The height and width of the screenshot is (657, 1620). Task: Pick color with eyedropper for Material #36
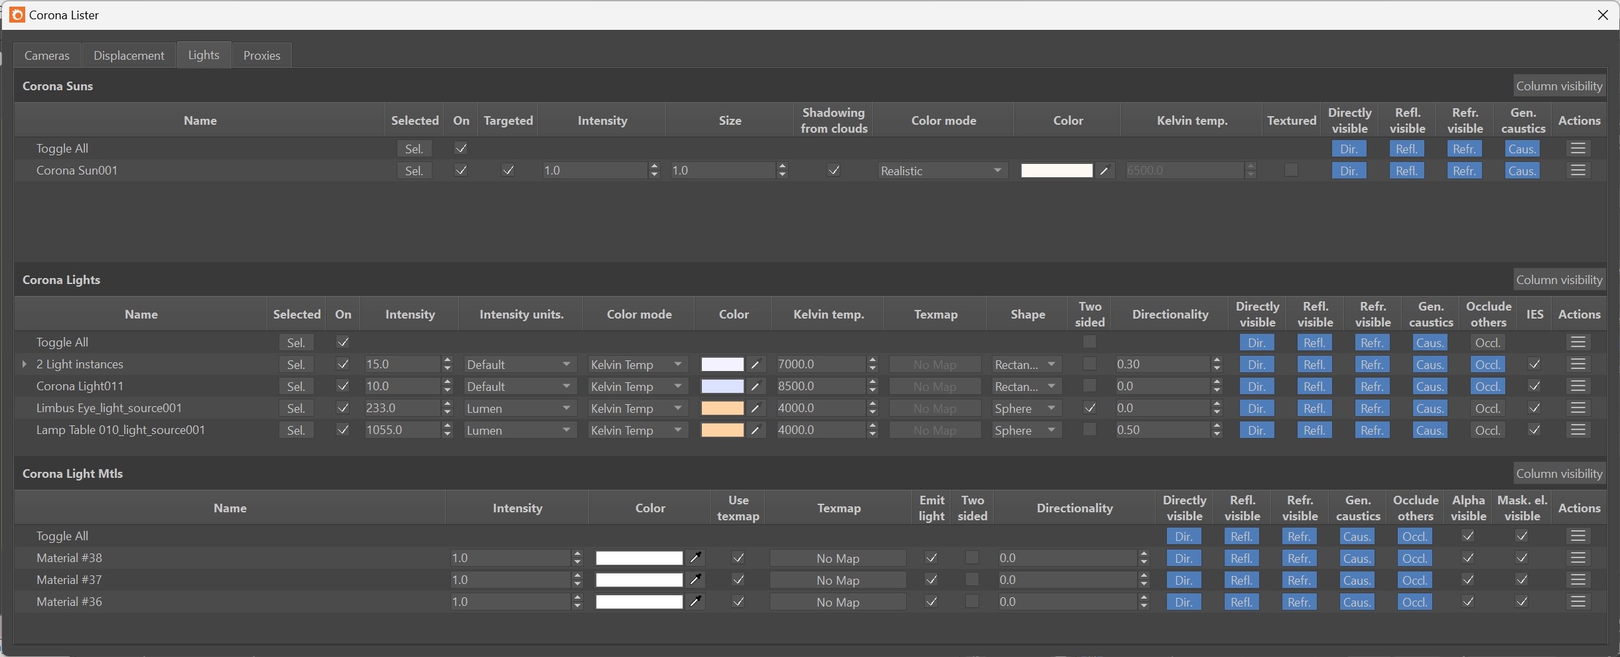(695, 601)
